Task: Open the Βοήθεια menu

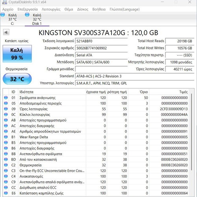Action: click(99, 9)
